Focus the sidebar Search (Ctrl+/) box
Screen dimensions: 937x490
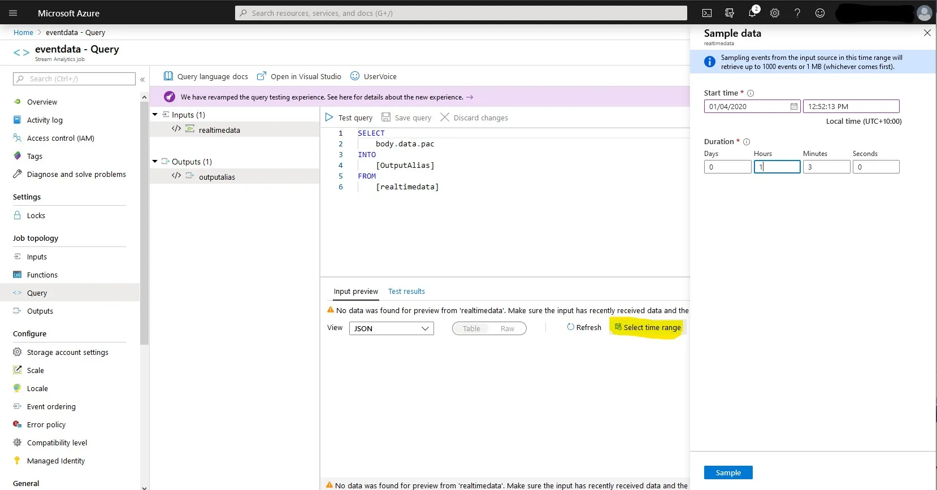(74, 79)
